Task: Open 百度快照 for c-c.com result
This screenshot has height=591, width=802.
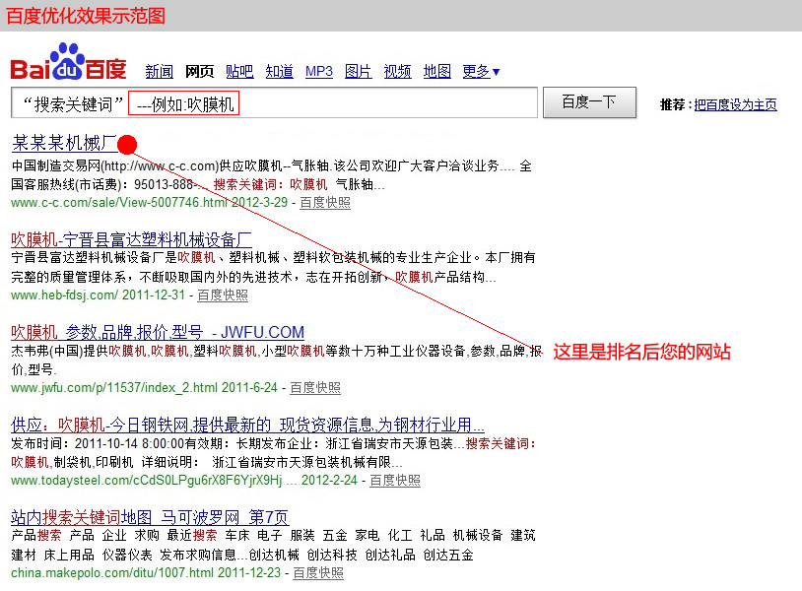Action: coord(325,203)
